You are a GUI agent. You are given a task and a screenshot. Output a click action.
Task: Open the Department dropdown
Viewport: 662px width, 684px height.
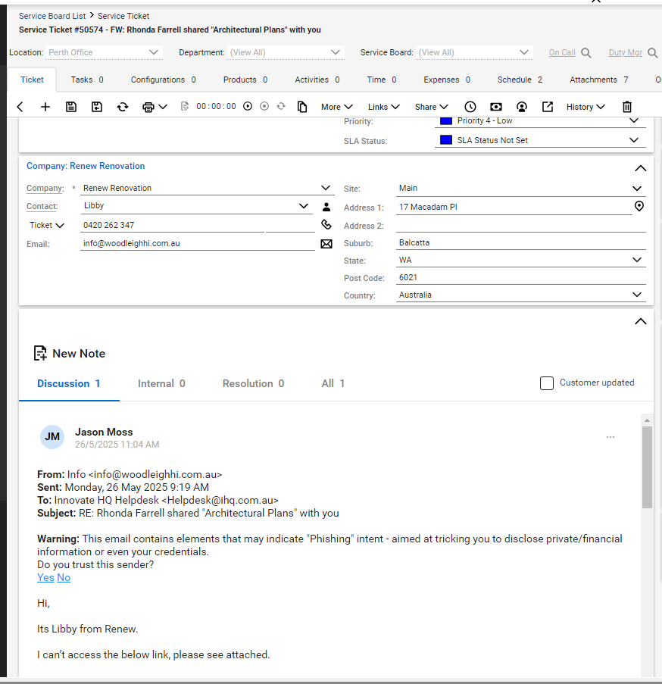point(286,52)
